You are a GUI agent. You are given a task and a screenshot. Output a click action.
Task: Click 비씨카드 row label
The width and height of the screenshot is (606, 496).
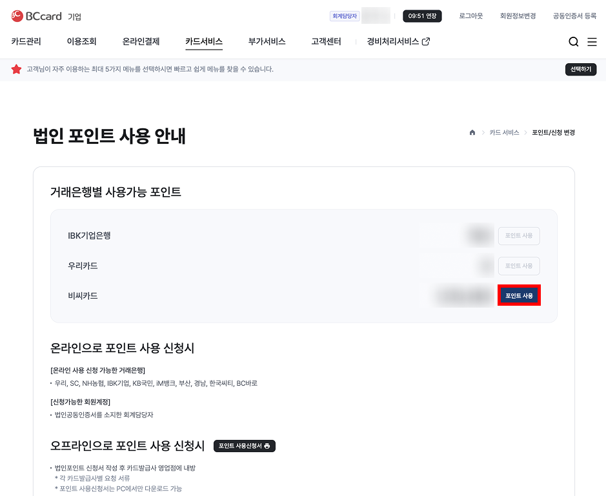83,295
